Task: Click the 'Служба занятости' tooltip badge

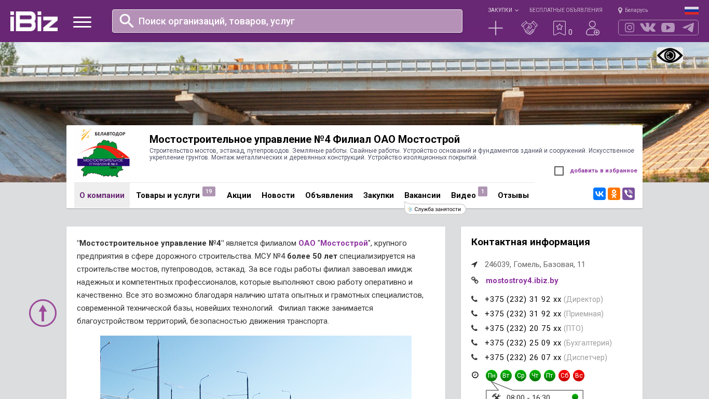Action: (435, 209)
